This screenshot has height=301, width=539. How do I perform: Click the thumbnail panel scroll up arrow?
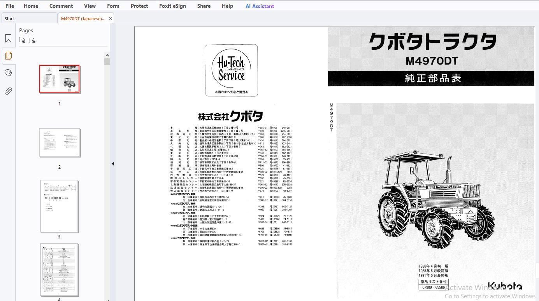click(107, 55)
